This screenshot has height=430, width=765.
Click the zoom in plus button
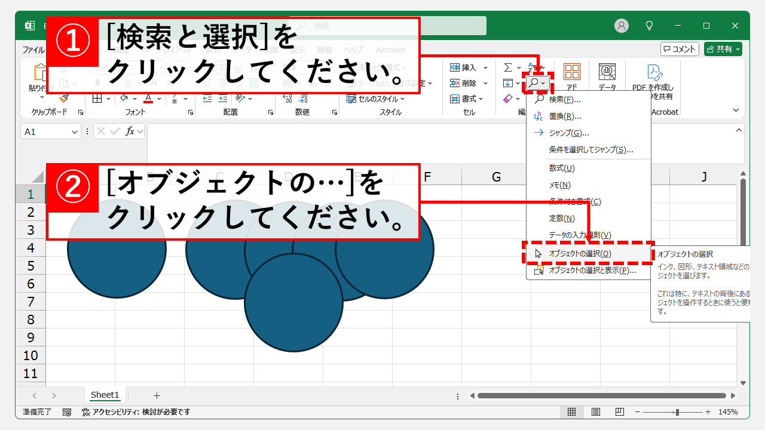[708, 412]
